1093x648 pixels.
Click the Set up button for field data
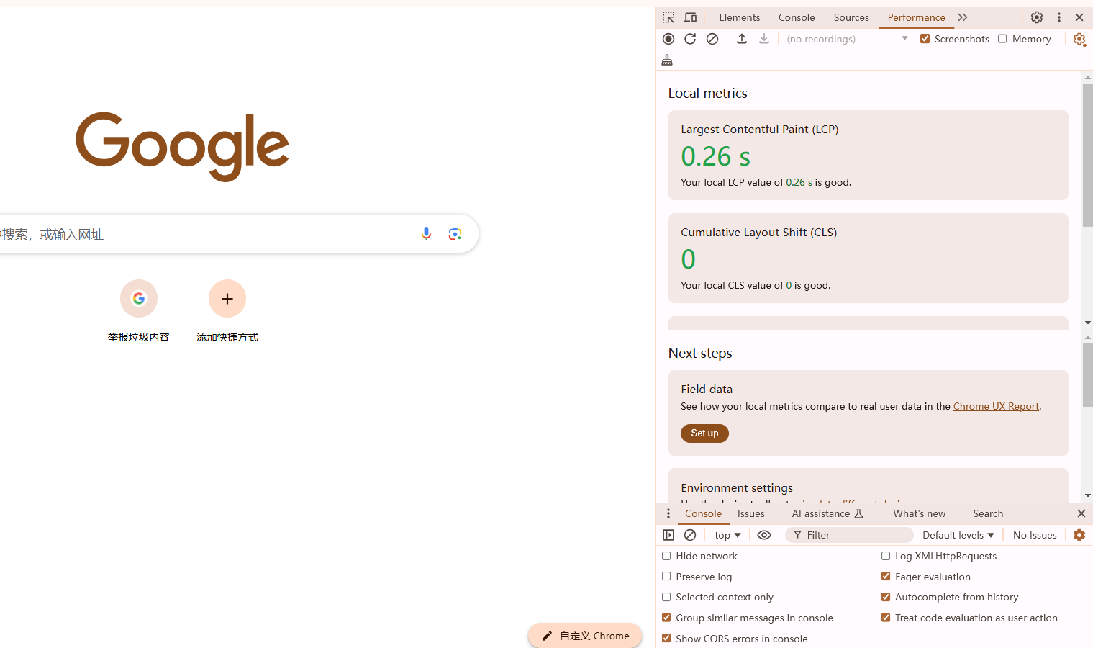pyautogui.click(x=704, y=433)
